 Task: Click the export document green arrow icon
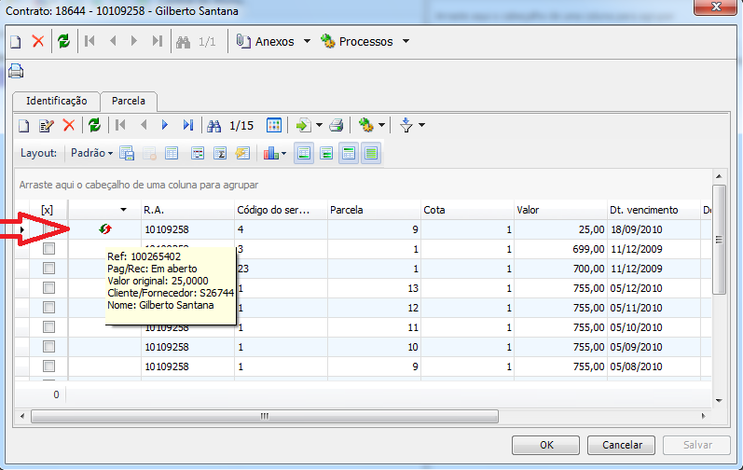coord(303,125)
